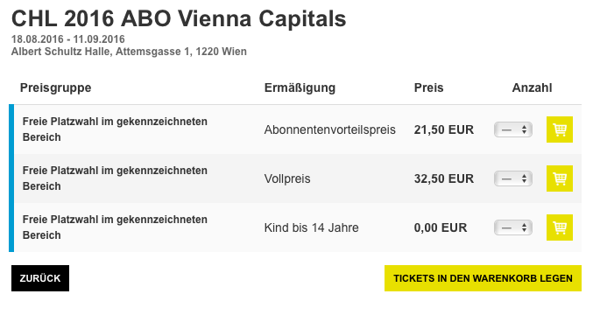Click the Preis column header
Screen dimensions: 600x322
(x=428, y=87)
